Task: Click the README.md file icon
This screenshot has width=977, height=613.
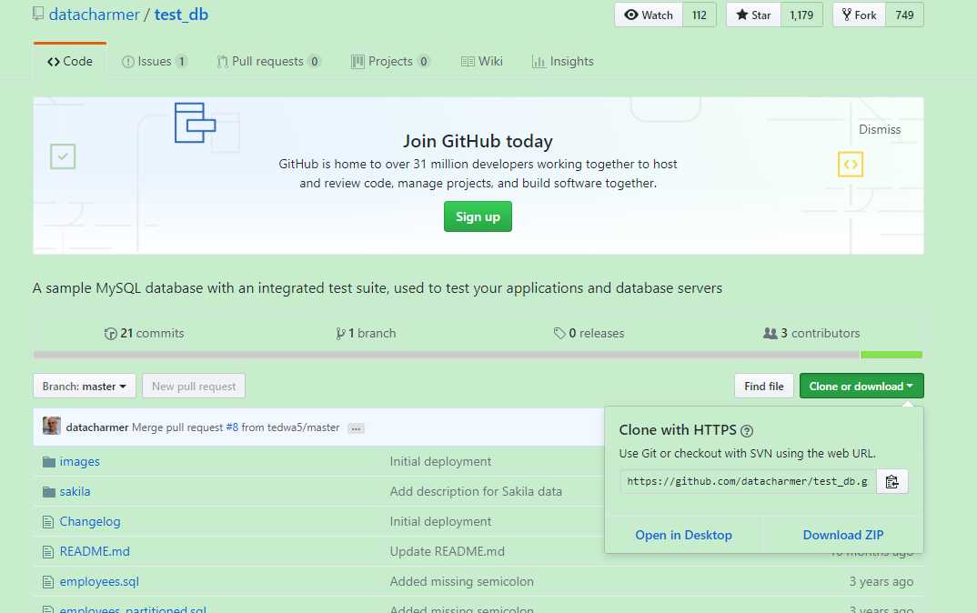Action: [48, 551]
